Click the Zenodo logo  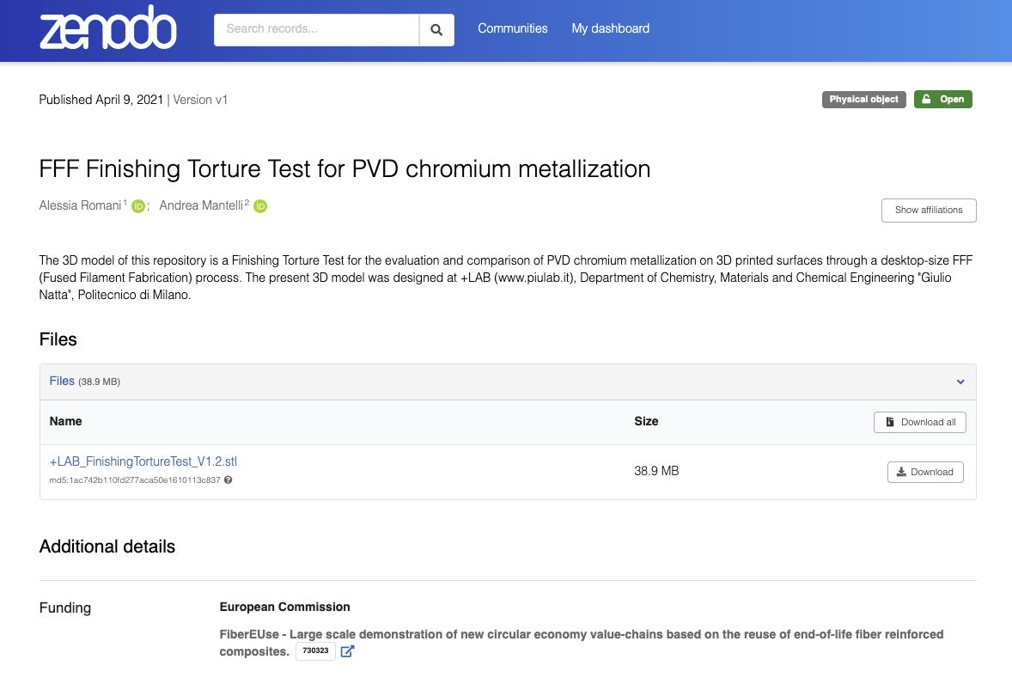[107, 27]
